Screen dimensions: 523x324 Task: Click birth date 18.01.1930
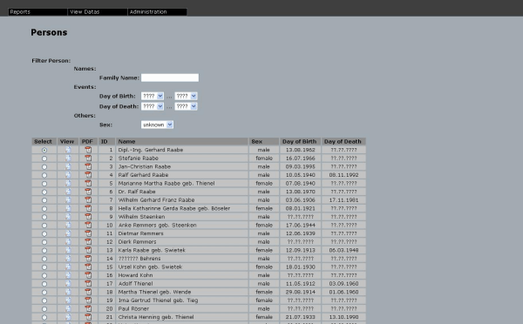[x=300, y=267]
